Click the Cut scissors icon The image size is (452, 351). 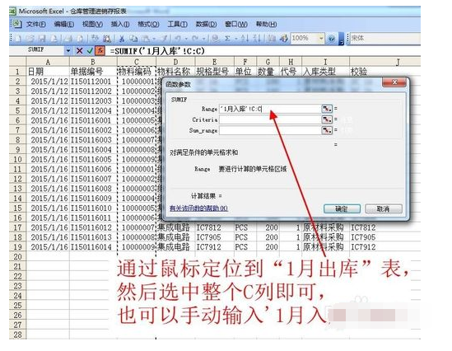(x=122, y=39)
